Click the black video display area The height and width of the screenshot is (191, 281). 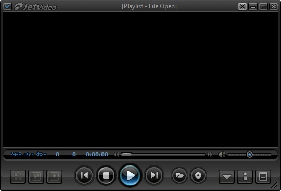[x=140, y=80]
